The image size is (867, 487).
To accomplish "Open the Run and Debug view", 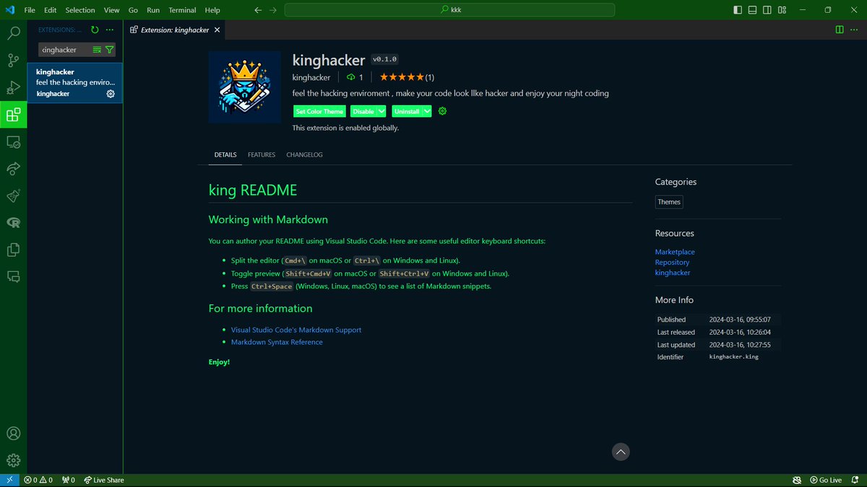I will 13,87.
